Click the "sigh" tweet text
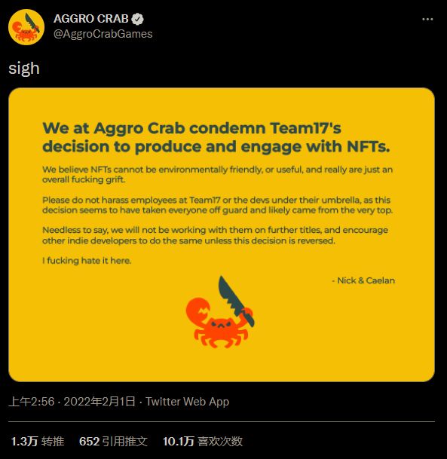 (24, 69)
